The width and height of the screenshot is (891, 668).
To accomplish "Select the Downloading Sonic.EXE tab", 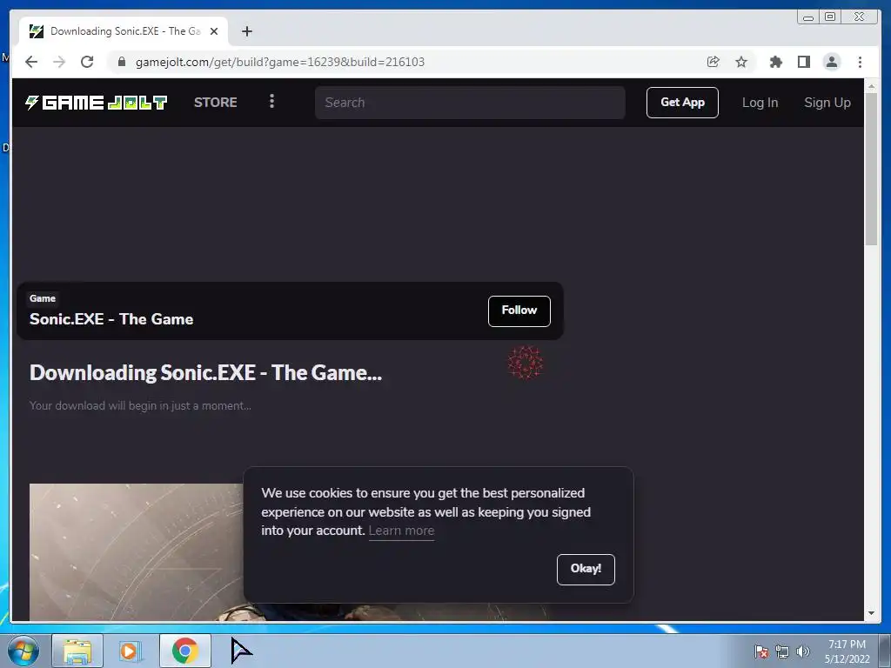I will click(124, 31).
